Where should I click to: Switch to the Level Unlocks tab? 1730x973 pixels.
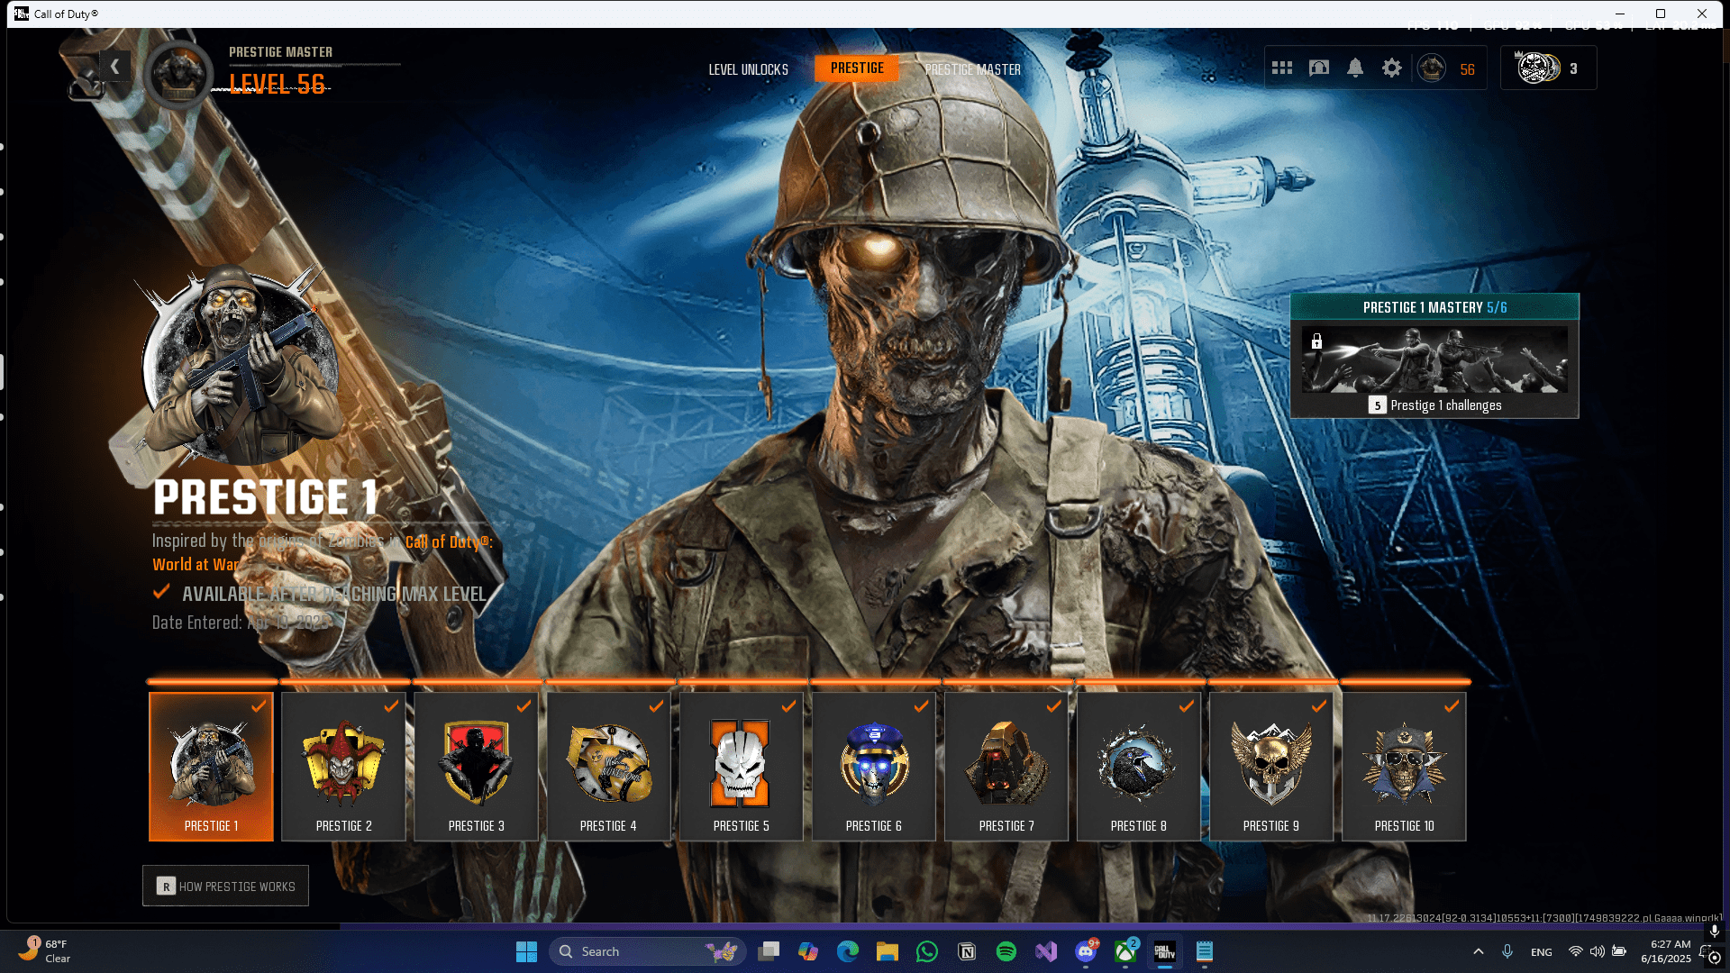point(748,69)
